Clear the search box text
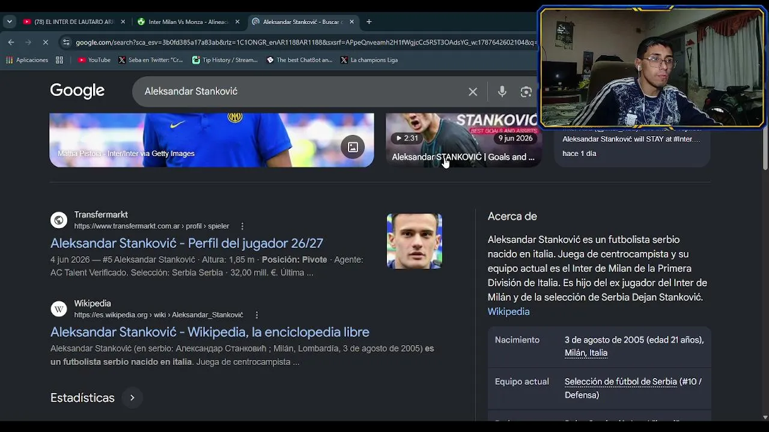Viewport: 769px width, 432px height. [x=473, y=92]
